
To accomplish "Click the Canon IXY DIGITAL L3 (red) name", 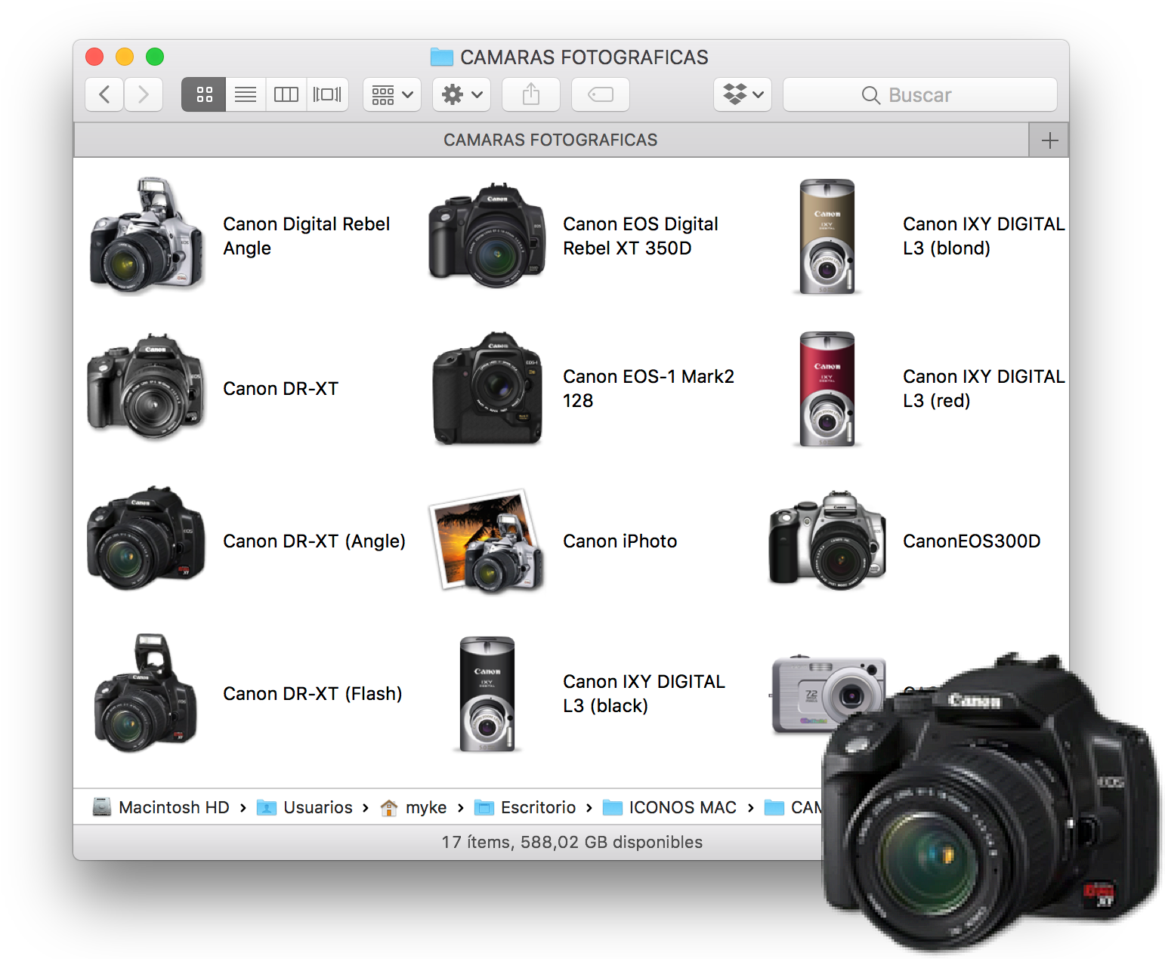I will click(984, 389).
